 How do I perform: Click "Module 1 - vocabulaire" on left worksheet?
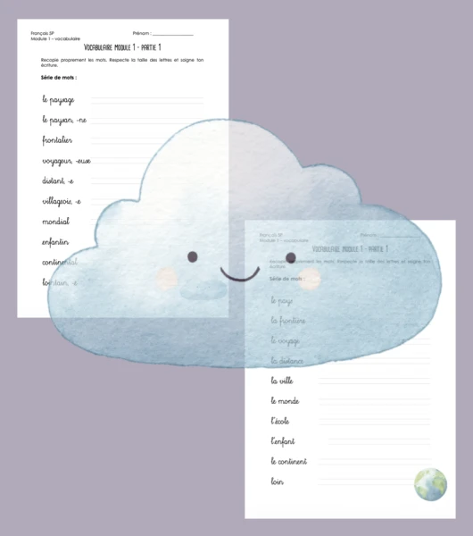[x=55, y=38]
